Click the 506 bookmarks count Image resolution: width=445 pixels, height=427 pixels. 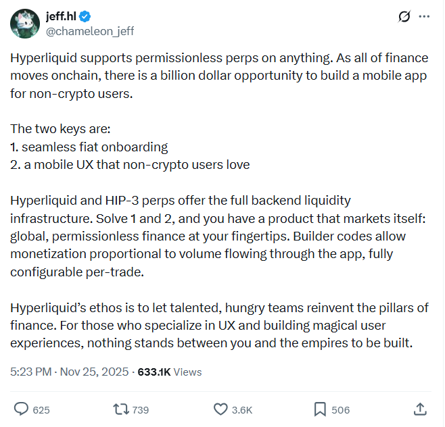pyautogui.click(x=341, y=410)
